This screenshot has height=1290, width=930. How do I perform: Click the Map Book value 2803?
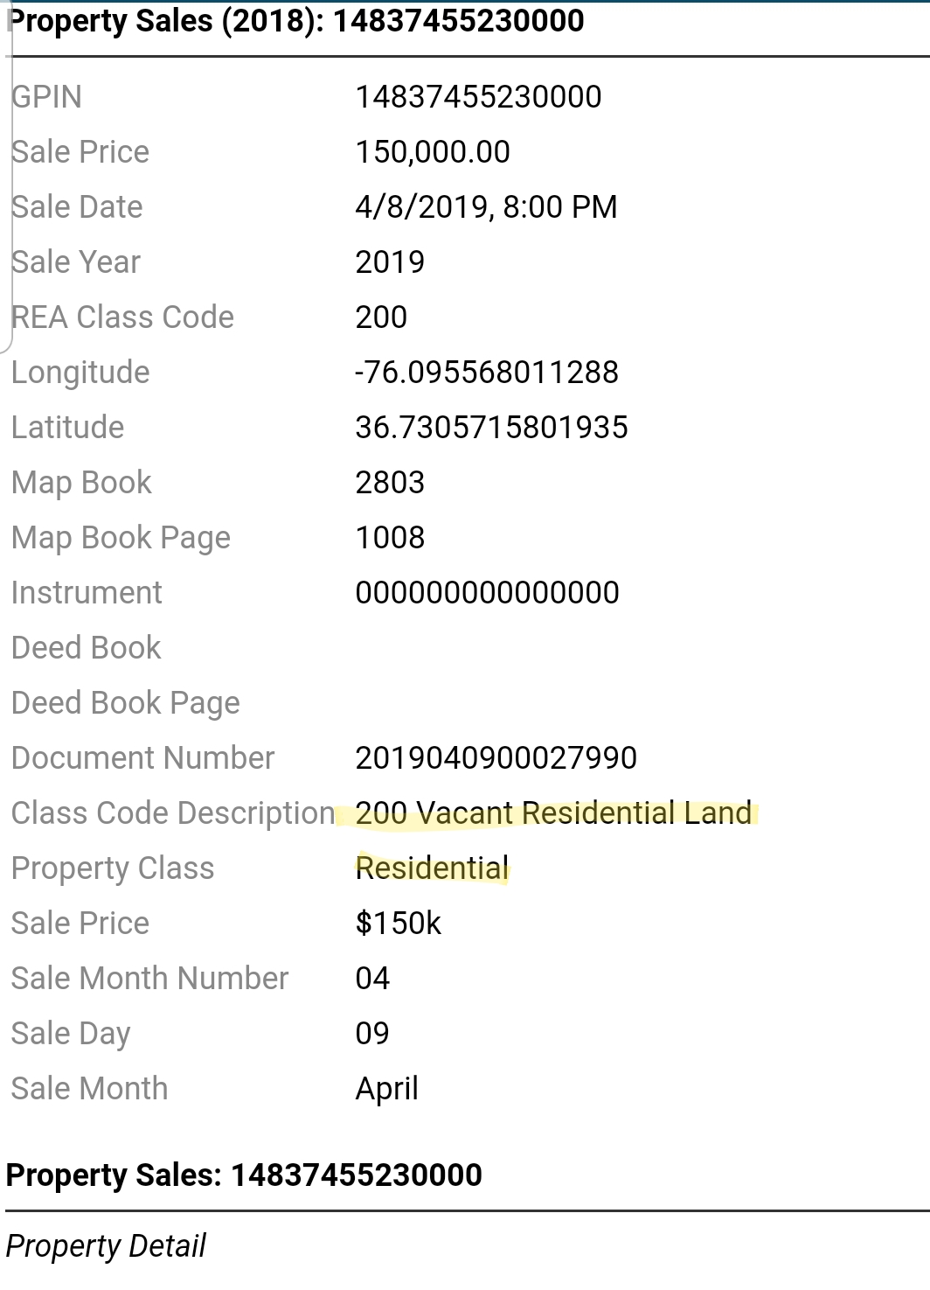coord(390,483)
